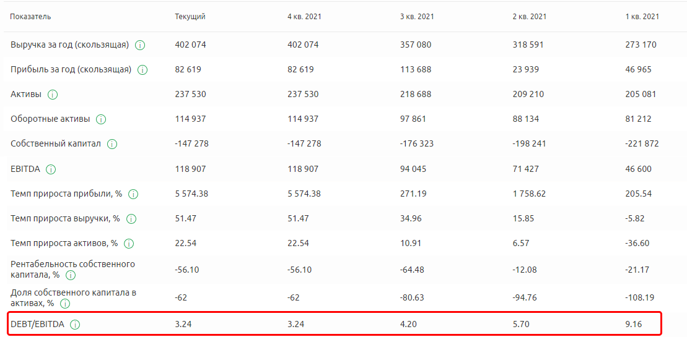
Task: Click info icon next to Прибыль за год
Action: 142,70
